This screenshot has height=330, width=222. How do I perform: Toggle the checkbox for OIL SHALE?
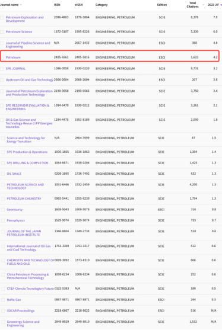[3, 174]
